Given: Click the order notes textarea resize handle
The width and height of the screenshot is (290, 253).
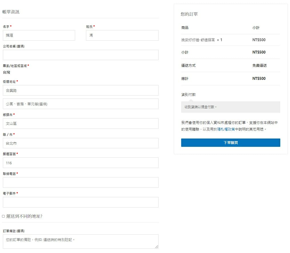Looking at the screenshot, I should click(x=157, y=247).
